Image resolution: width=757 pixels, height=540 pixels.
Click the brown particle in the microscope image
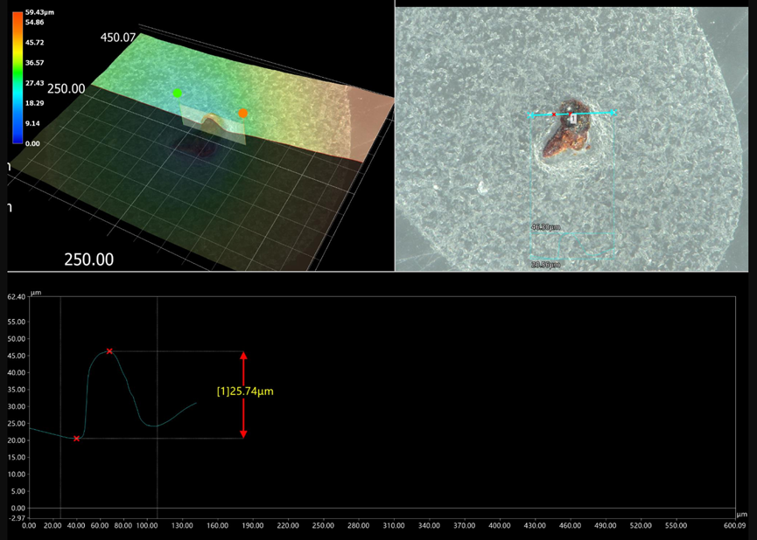[x=568, y=128]
